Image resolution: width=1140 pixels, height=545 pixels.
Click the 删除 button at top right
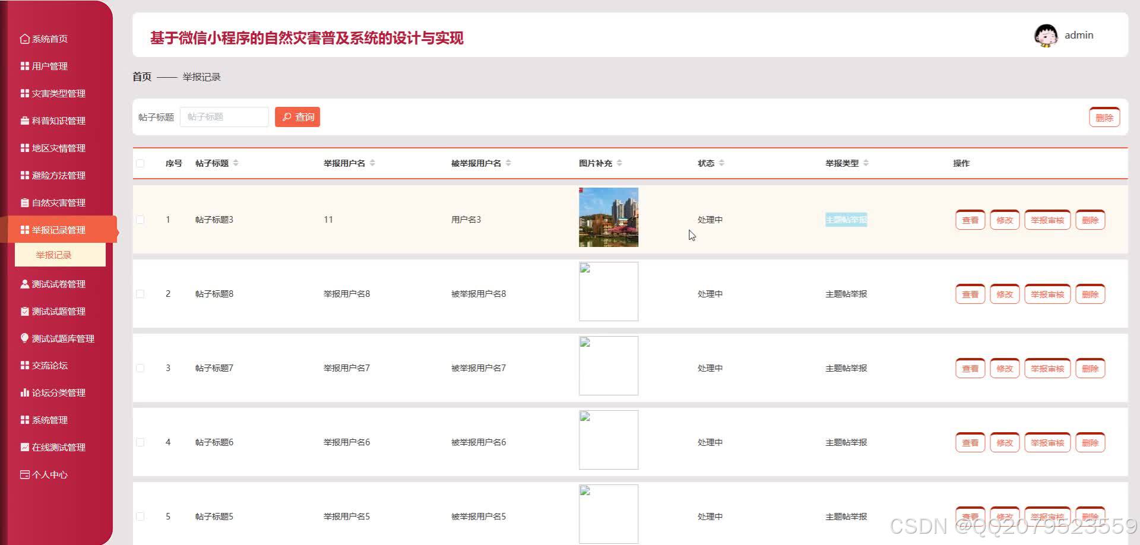click(1104, 117)
